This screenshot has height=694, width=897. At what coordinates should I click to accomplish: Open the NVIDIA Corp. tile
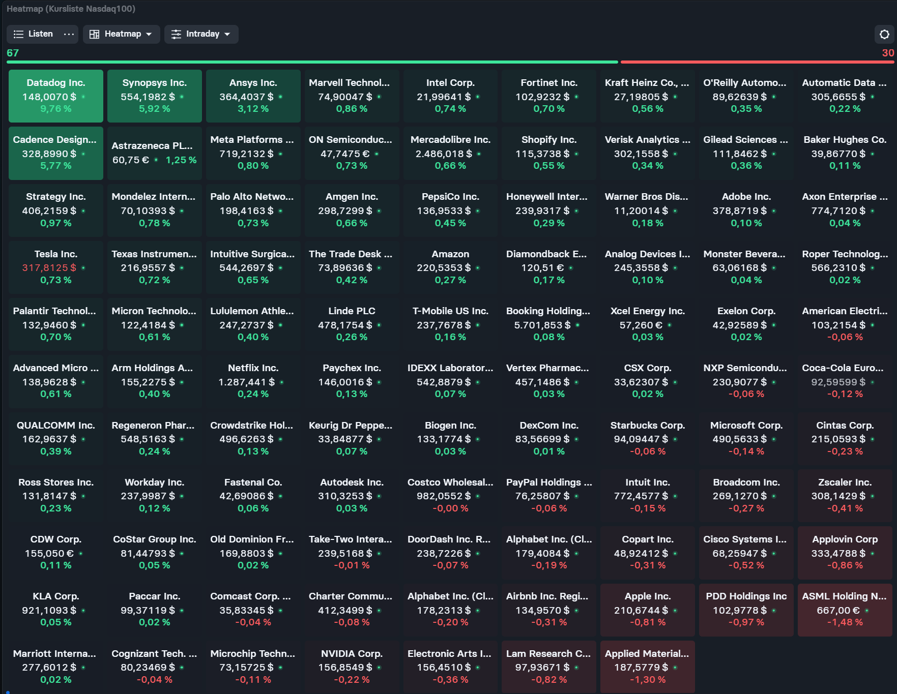[x=352, y=667]
